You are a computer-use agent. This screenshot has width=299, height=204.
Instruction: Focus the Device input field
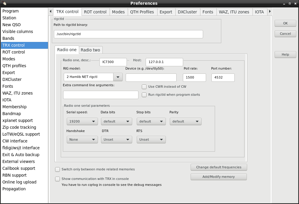[151, 78]
